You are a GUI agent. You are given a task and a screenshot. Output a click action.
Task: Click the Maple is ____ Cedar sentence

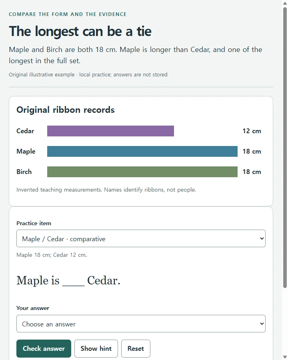click(x=68, y=280)
